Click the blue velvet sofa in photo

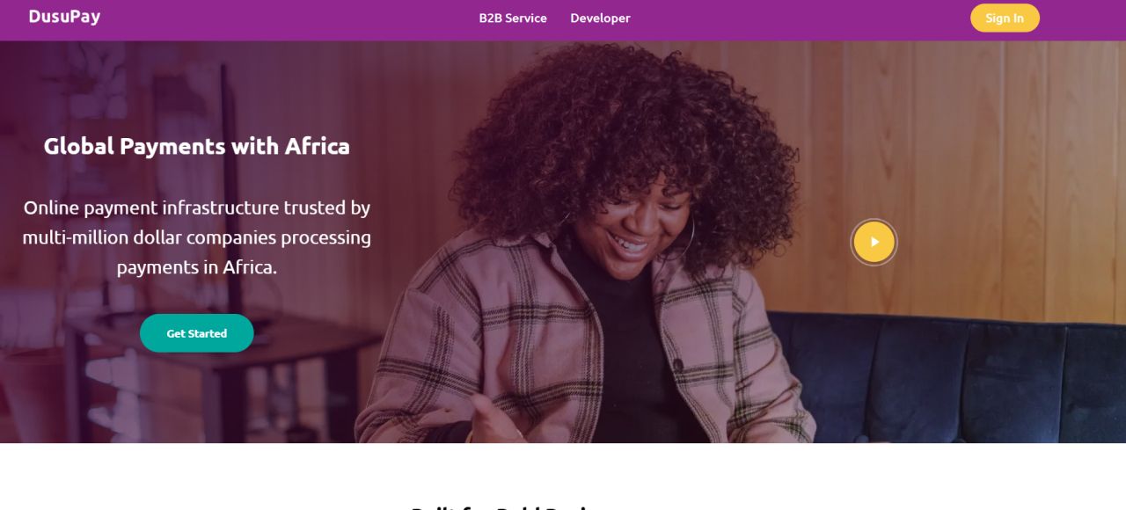(x=950, y=378)
